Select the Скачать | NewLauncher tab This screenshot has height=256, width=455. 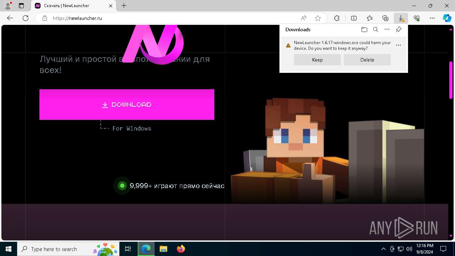74,6
